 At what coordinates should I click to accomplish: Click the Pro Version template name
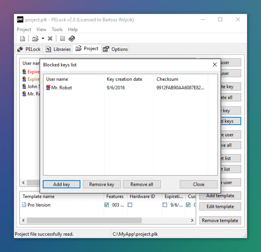(x=39, y=205)
